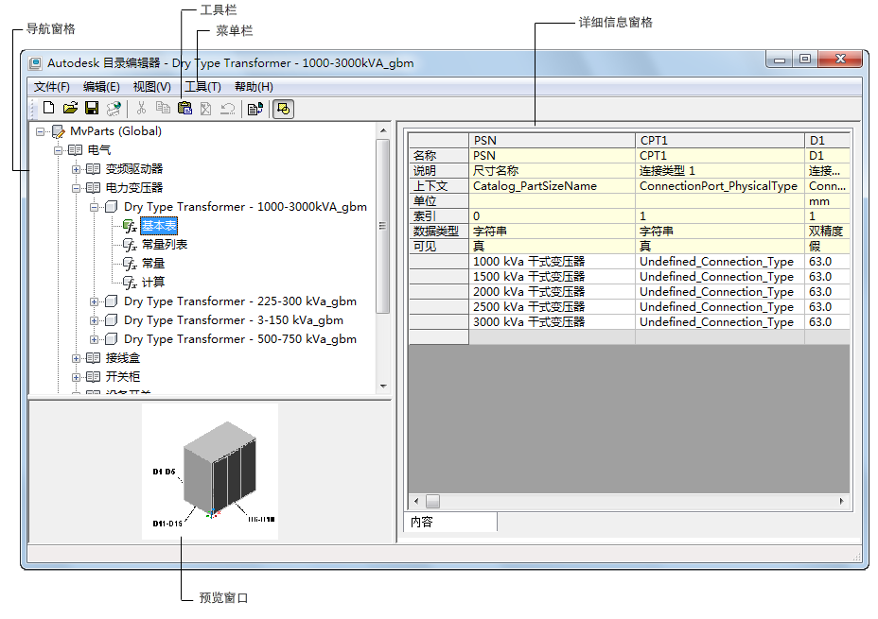Image resolution: width=878 pixels, height=619 pixels.
Task: Click the table horizontal scrollbar thumb
Action: (432, 501)
